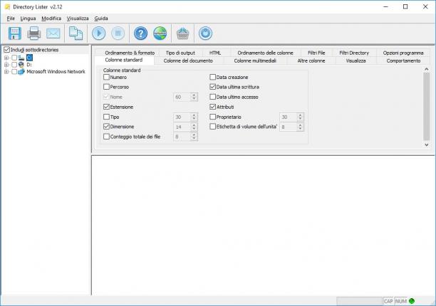Image resolution: width=436 pixels, height=306 pixels.
Task: Click the Copy documents toolbar icon
Action: (76, 33)
